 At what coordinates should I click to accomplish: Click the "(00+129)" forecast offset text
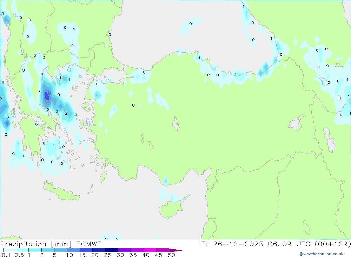[333, 244]
